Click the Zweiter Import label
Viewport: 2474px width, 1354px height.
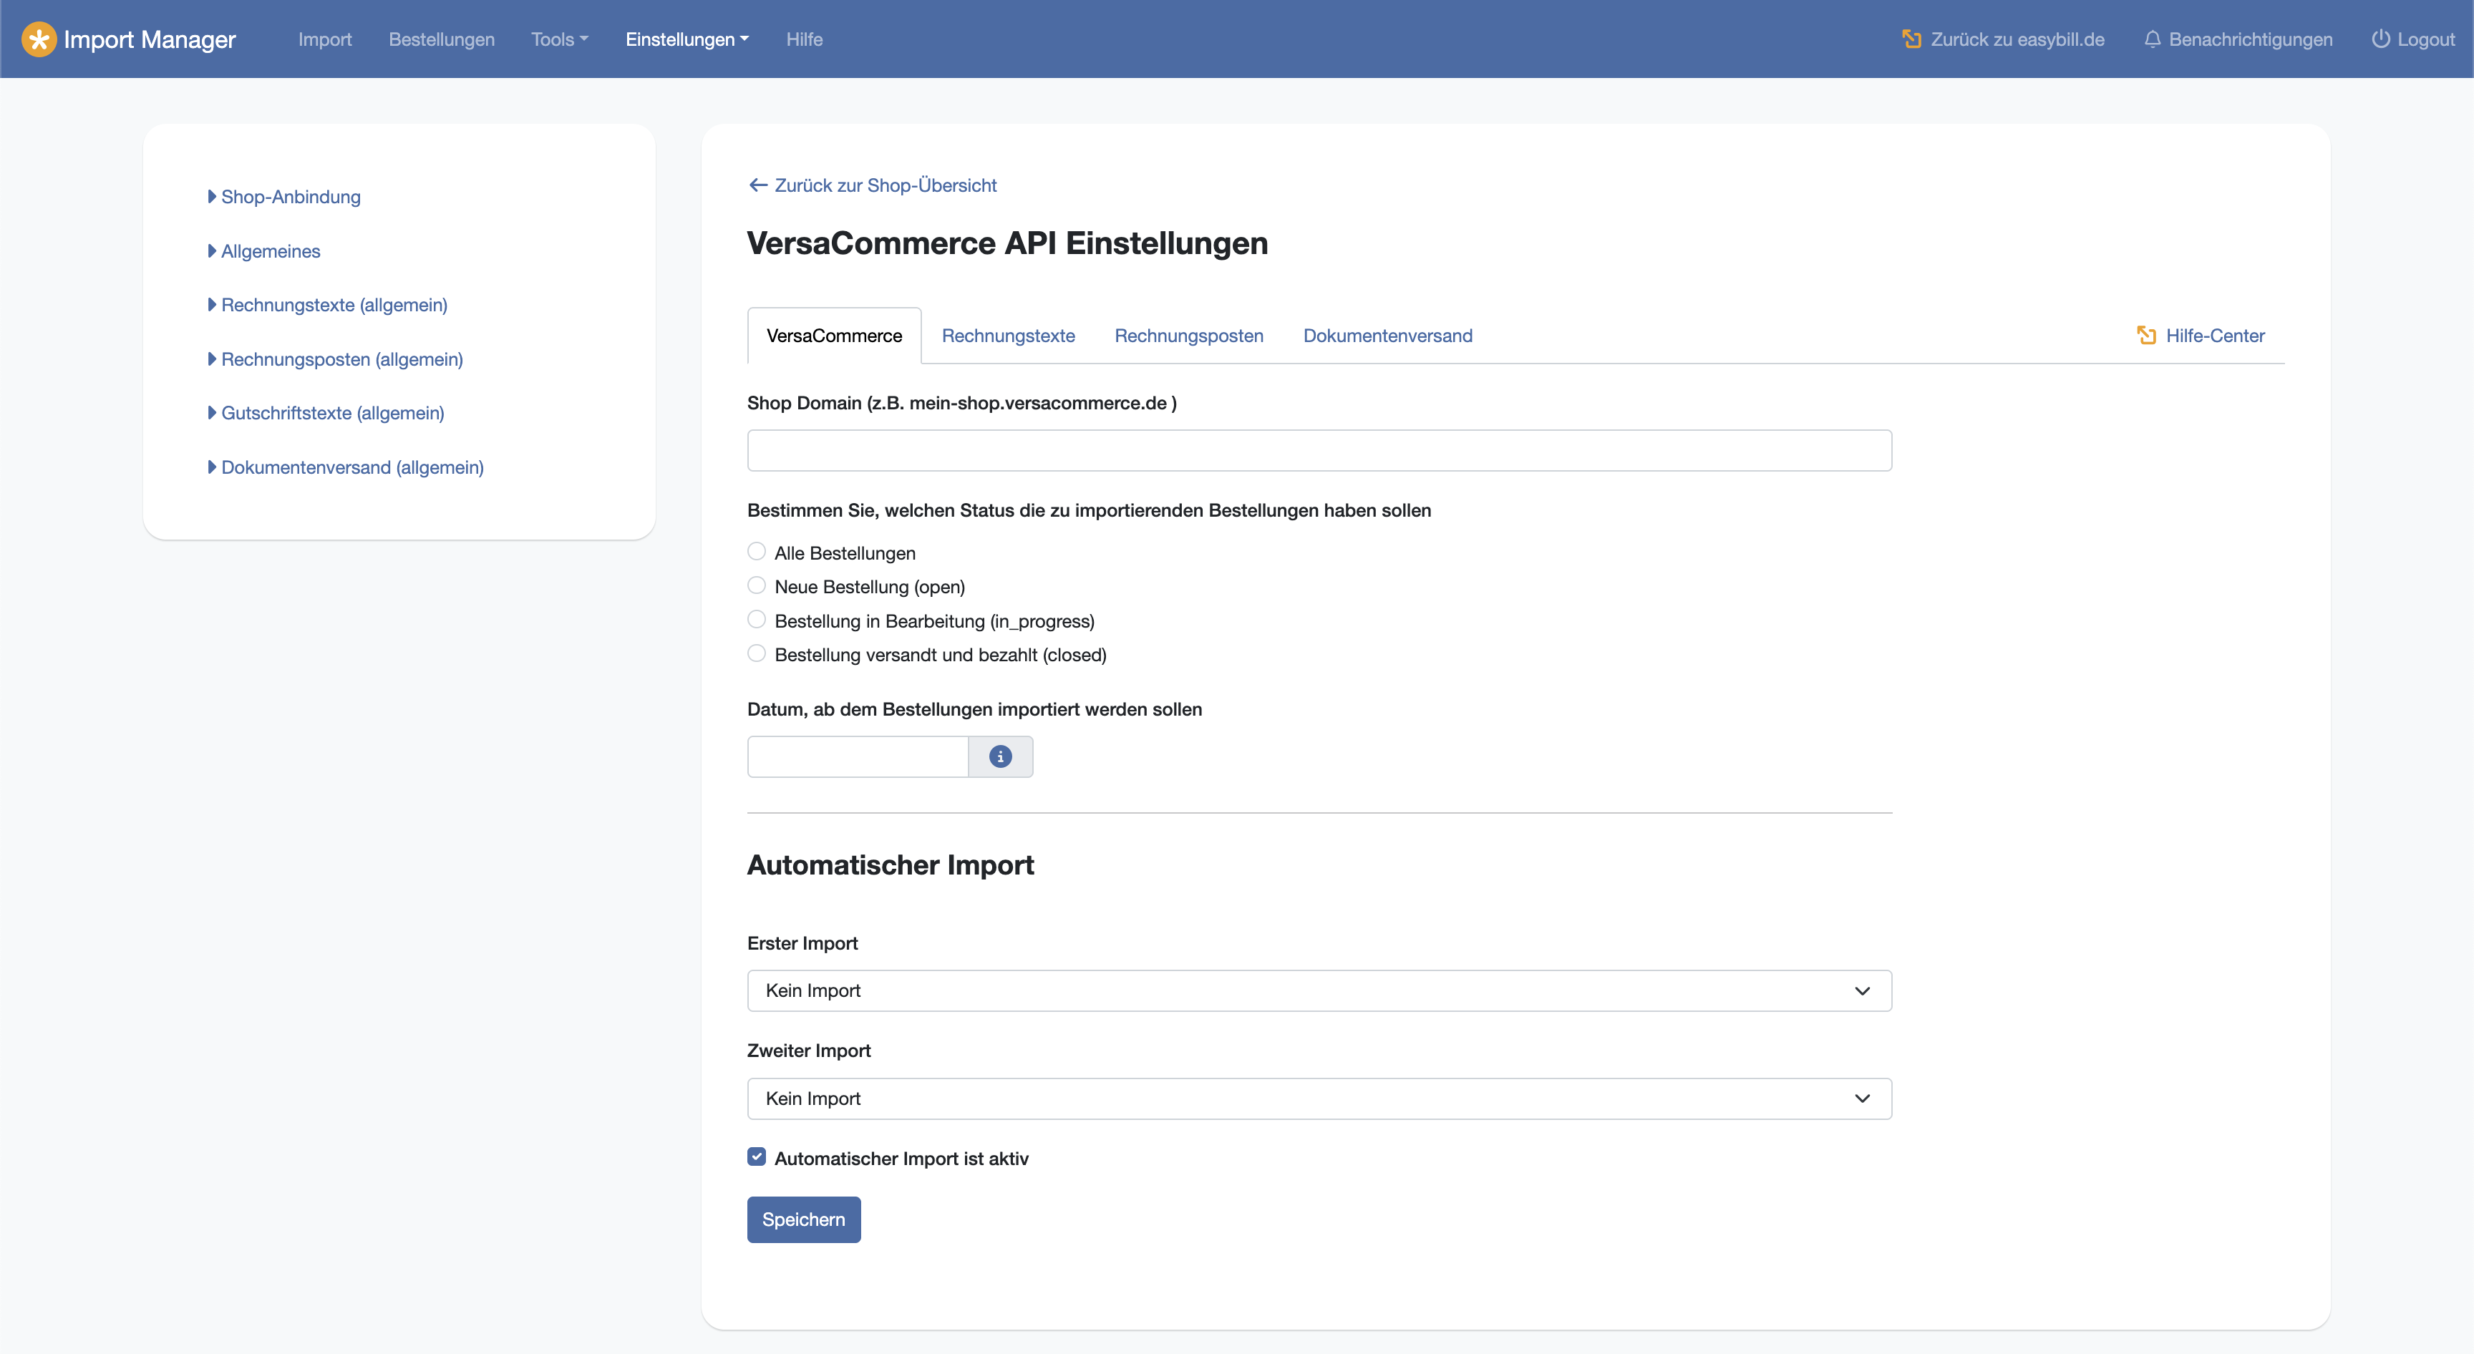point(809,1051)
